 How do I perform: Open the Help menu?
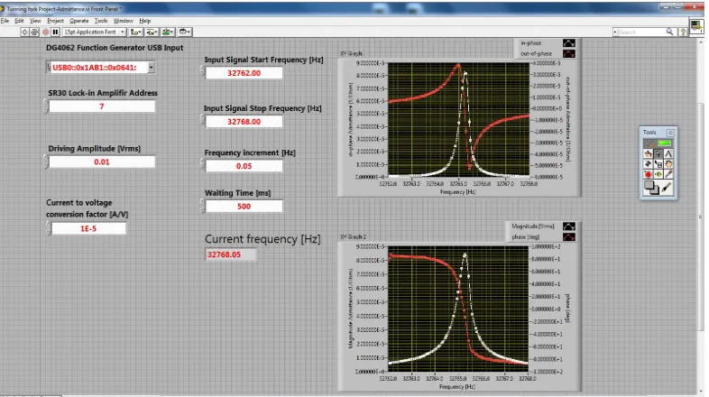(x=144, y=21)
